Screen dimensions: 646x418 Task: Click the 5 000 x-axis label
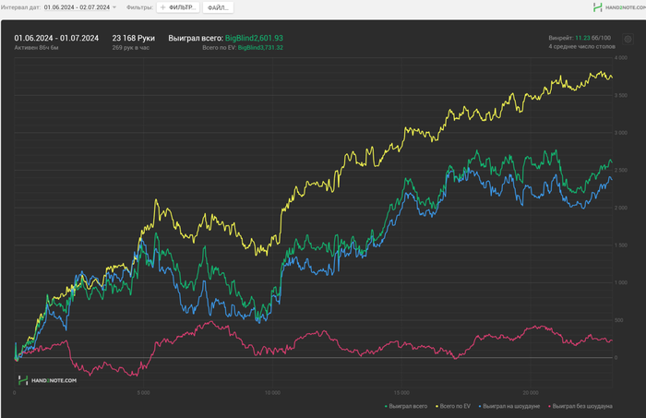tap(143, 393)
